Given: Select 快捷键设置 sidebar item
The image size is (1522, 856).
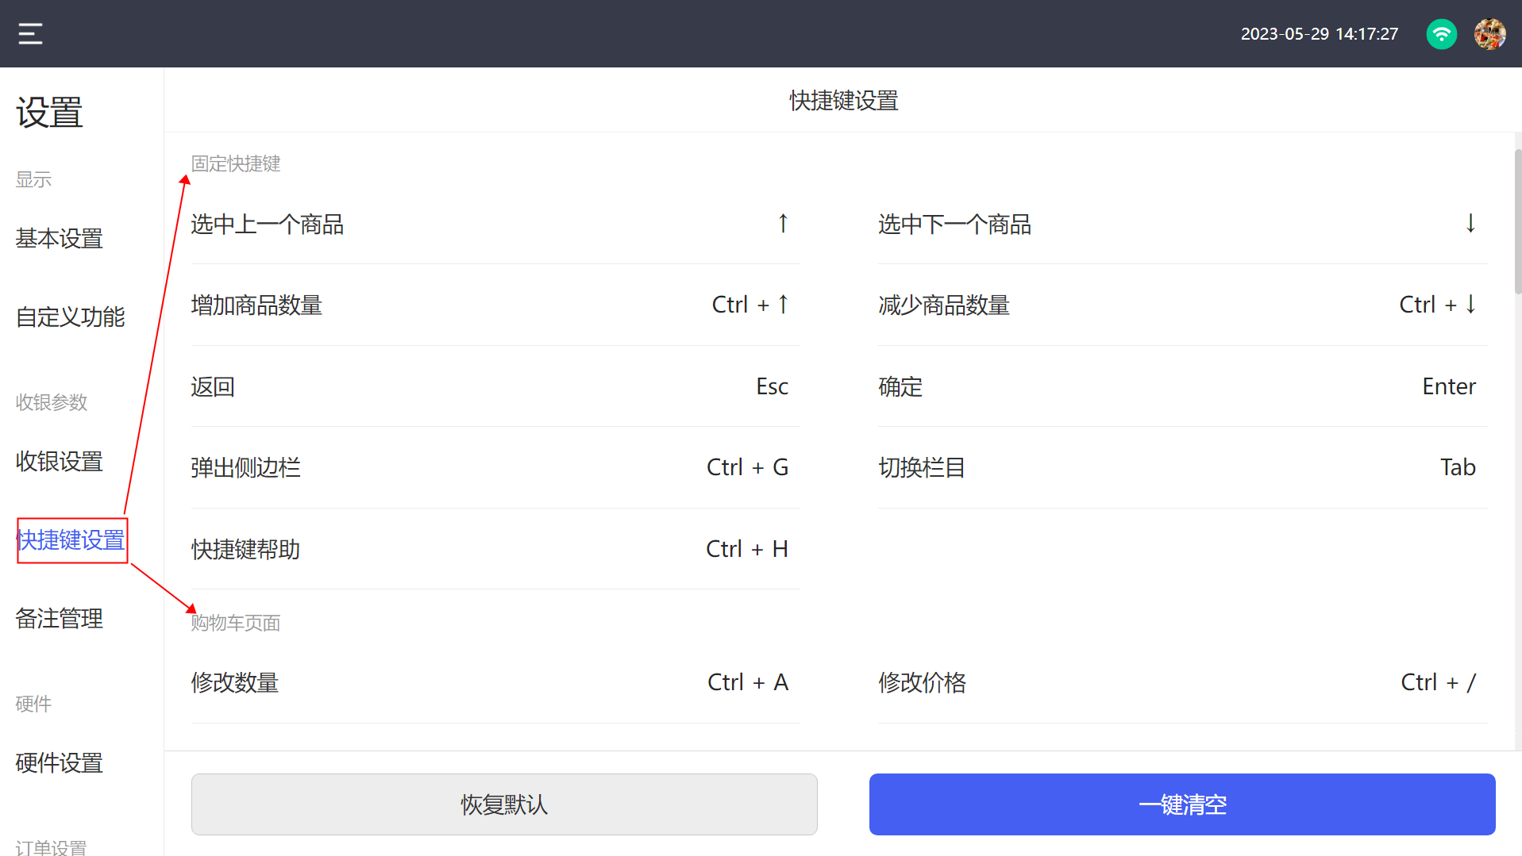Looking at the screenshot, I should coord(71,540).
